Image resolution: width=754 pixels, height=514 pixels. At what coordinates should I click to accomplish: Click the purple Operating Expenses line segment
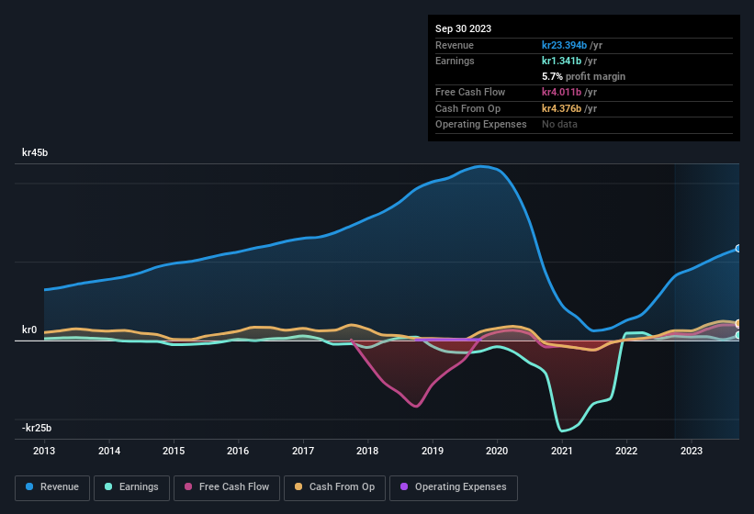point(447,340)
